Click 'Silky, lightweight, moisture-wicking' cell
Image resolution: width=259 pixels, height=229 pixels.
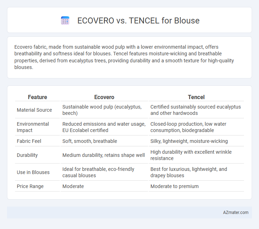pyautogui.click(x=196, y=141)
